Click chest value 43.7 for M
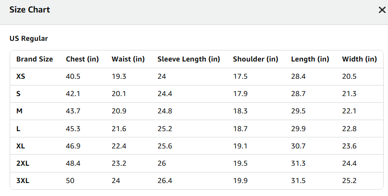Viewport: 388px width, 196px height. [73, 111]
